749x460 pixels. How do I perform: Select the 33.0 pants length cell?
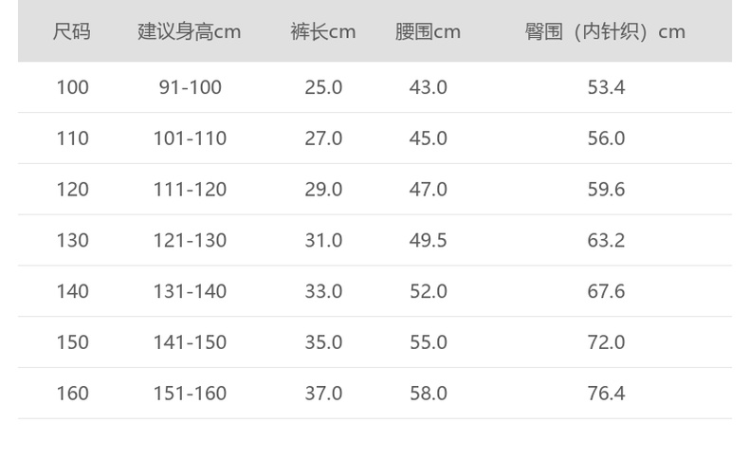[x=323, y=291]
